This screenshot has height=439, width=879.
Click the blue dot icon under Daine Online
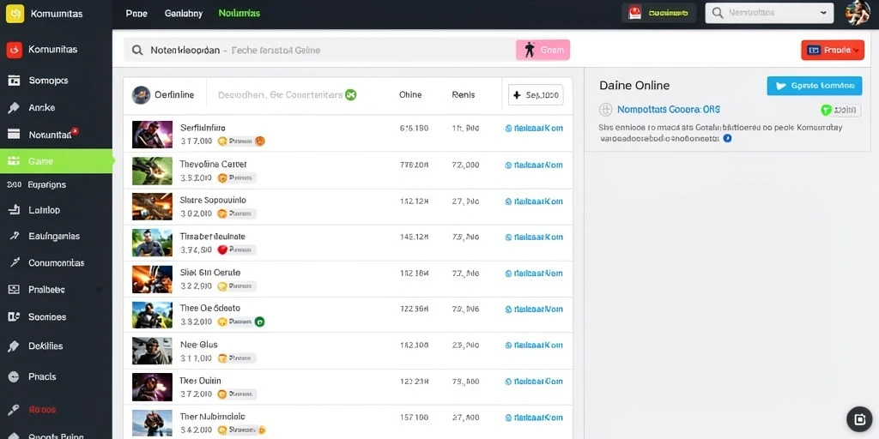727,138
